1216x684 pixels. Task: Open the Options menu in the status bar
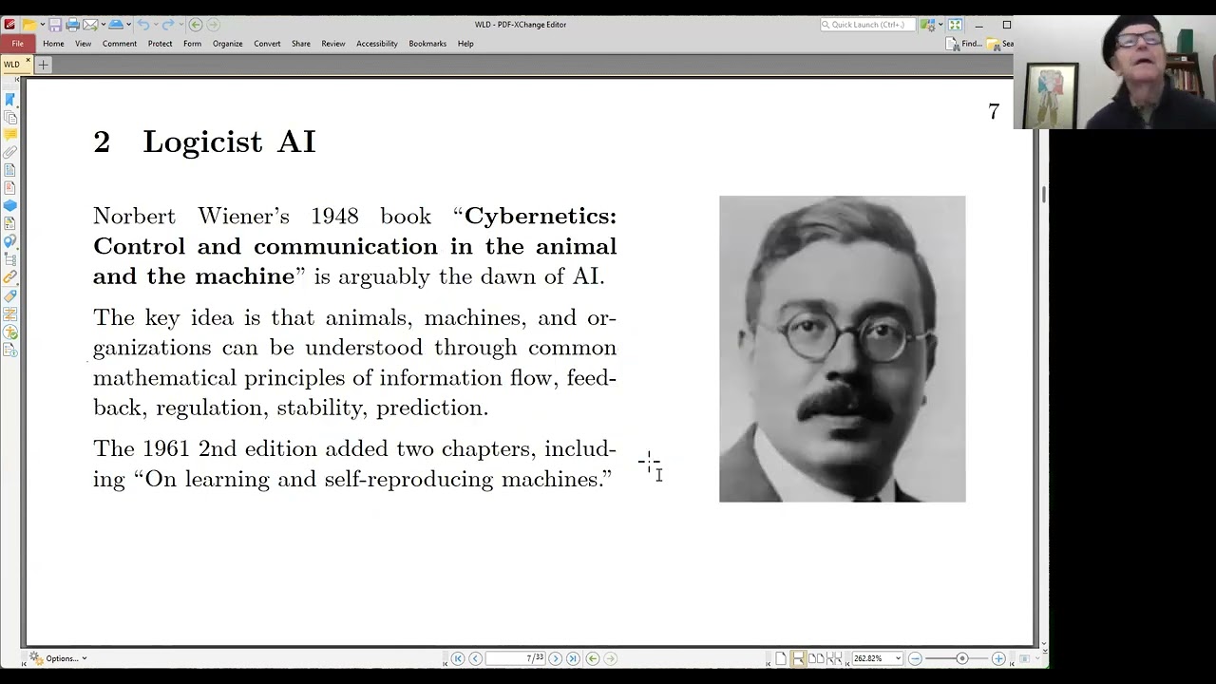pos(59,658)
